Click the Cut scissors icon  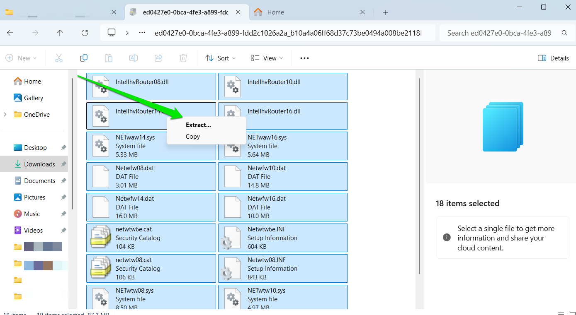coord(59,58)
